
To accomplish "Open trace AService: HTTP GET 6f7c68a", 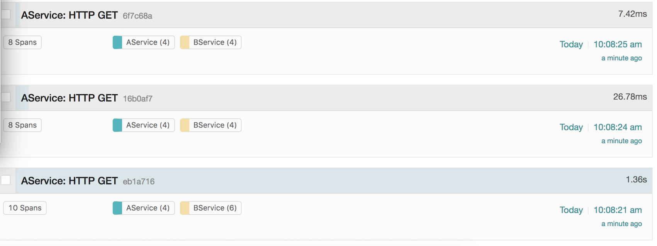I will click(70, 15).
